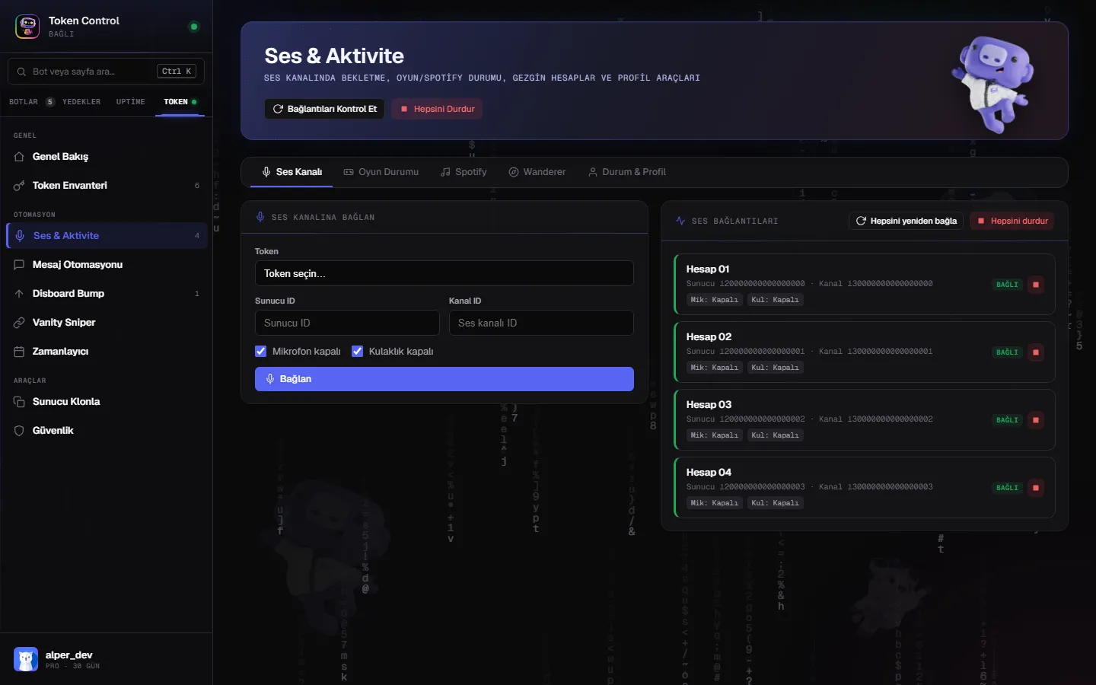Click Hesap 02 Mik: Kapalı tag
The image size is (1096, 685).
[x=714, y=368]
